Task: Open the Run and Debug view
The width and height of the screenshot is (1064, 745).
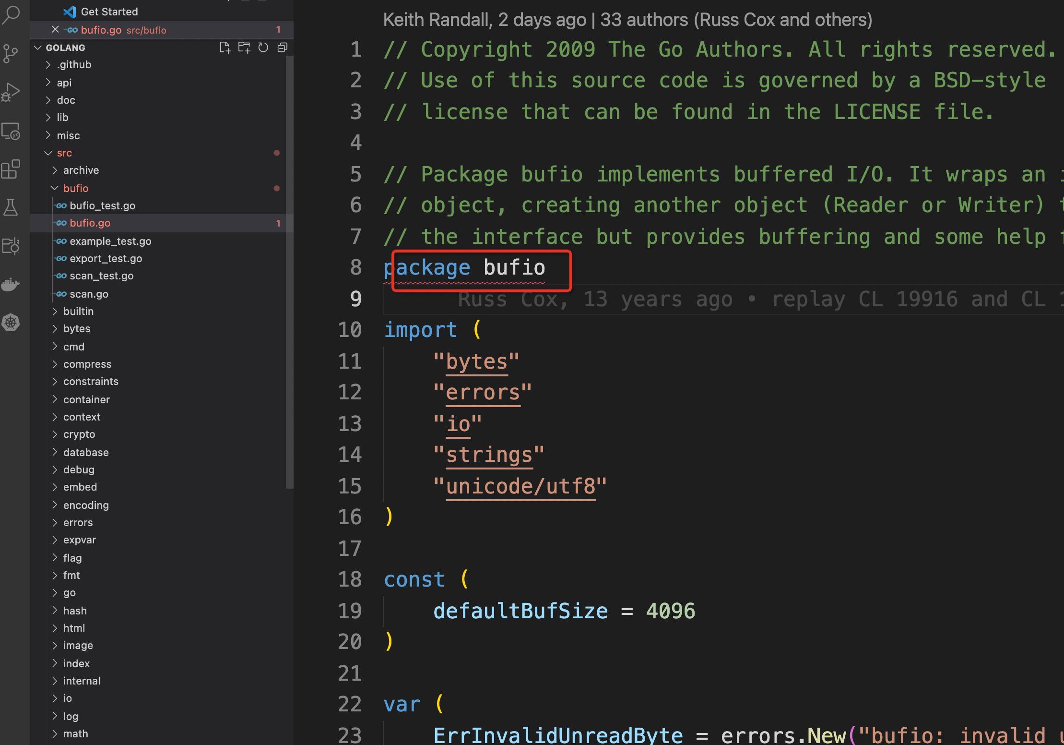Action: pyautogui.click(x=11, y=92)
